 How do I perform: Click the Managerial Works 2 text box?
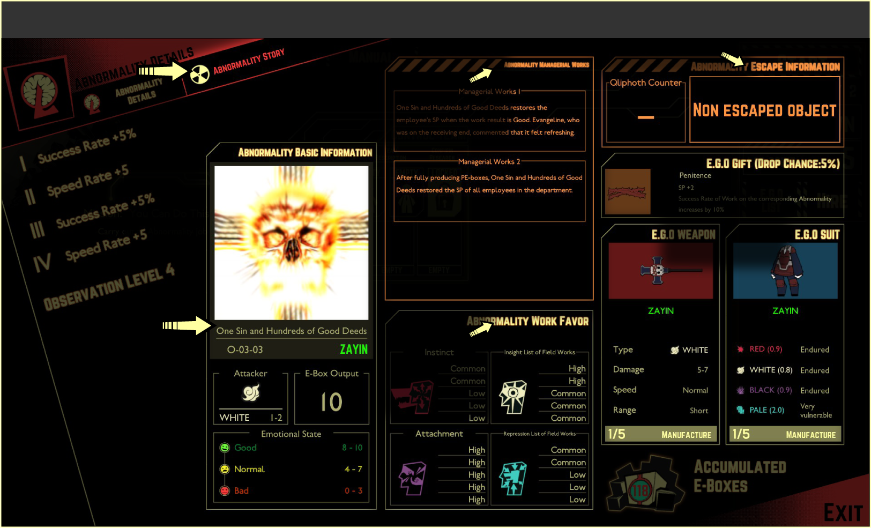489,191
